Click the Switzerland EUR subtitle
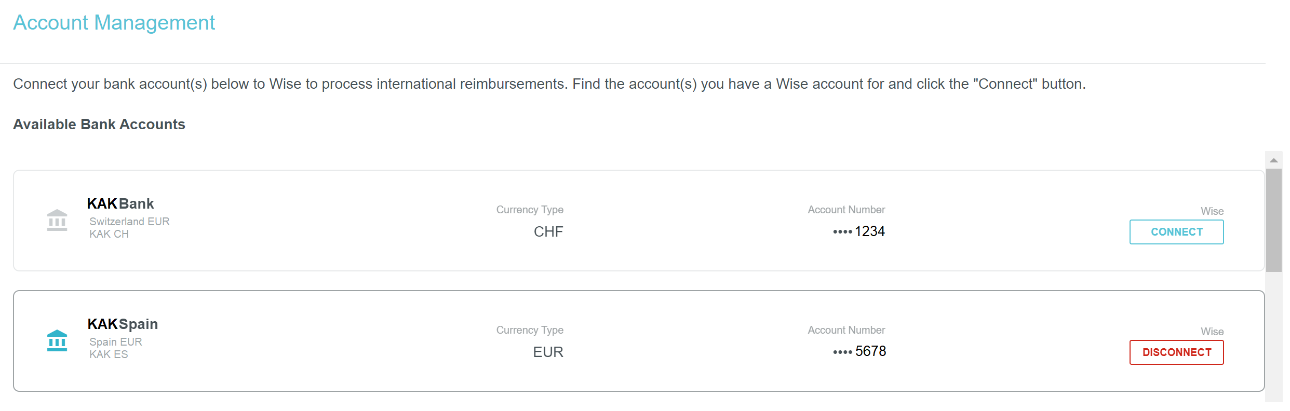The width and height of the screenshot is (1290, 411). coord(129,222)
